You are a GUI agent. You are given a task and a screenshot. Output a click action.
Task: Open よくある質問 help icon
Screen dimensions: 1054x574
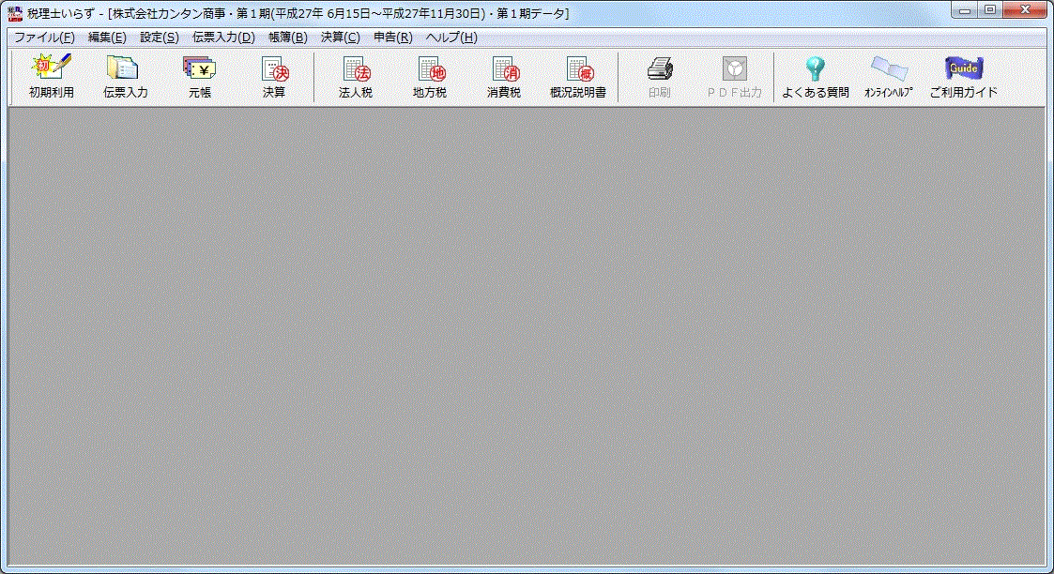pos(815,77)
